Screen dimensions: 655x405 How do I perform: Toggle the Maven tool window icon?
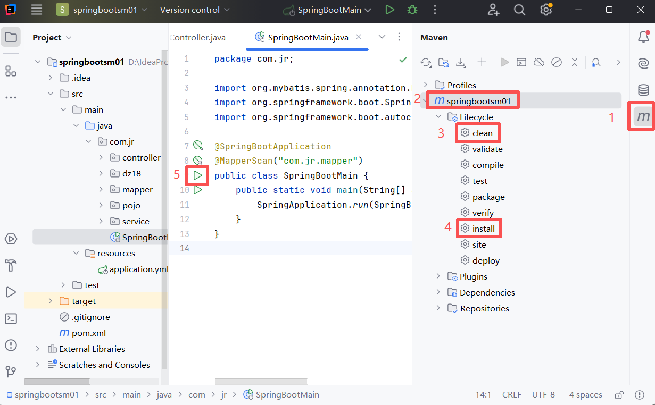pyautogui.click(x=643, y=116)
